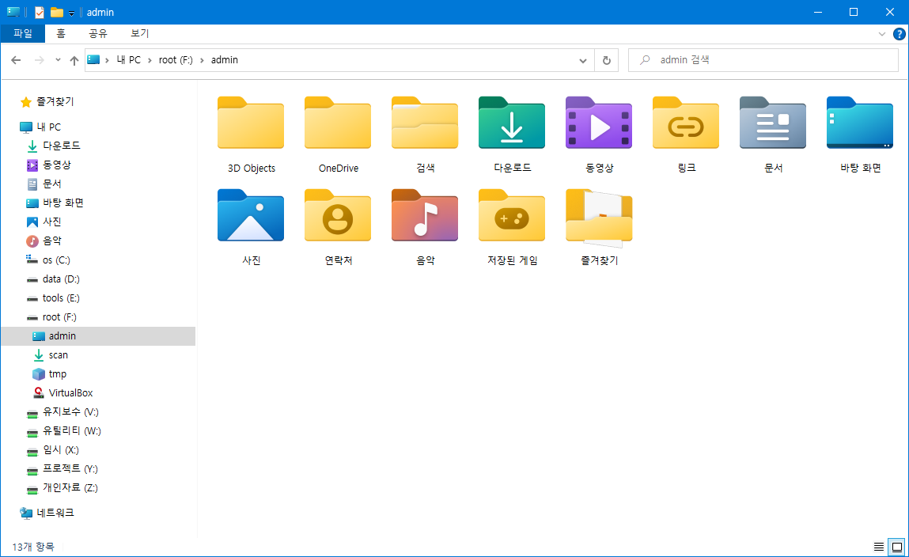909x557 pixels.
Task: Open the 공유 ribbon tab
Action: pos(98,33)
